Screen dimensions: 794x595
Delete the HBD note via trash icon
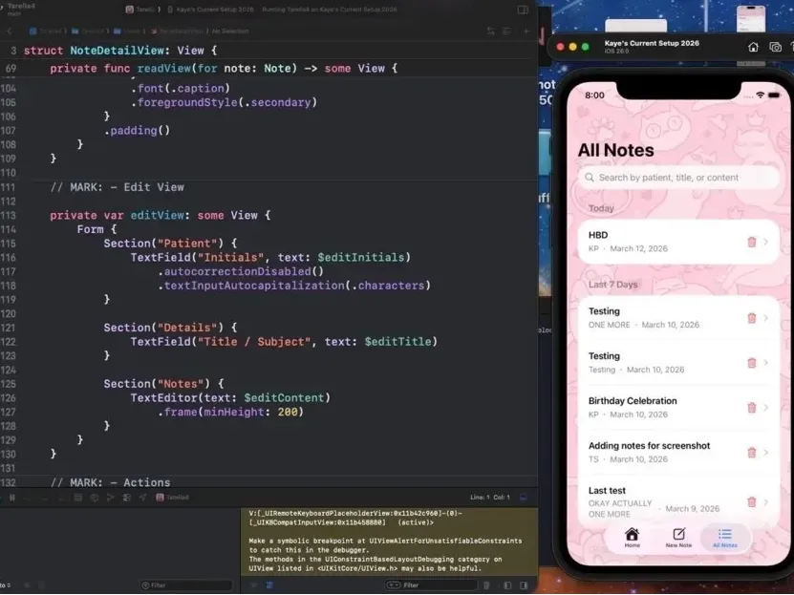click(751, 242)
